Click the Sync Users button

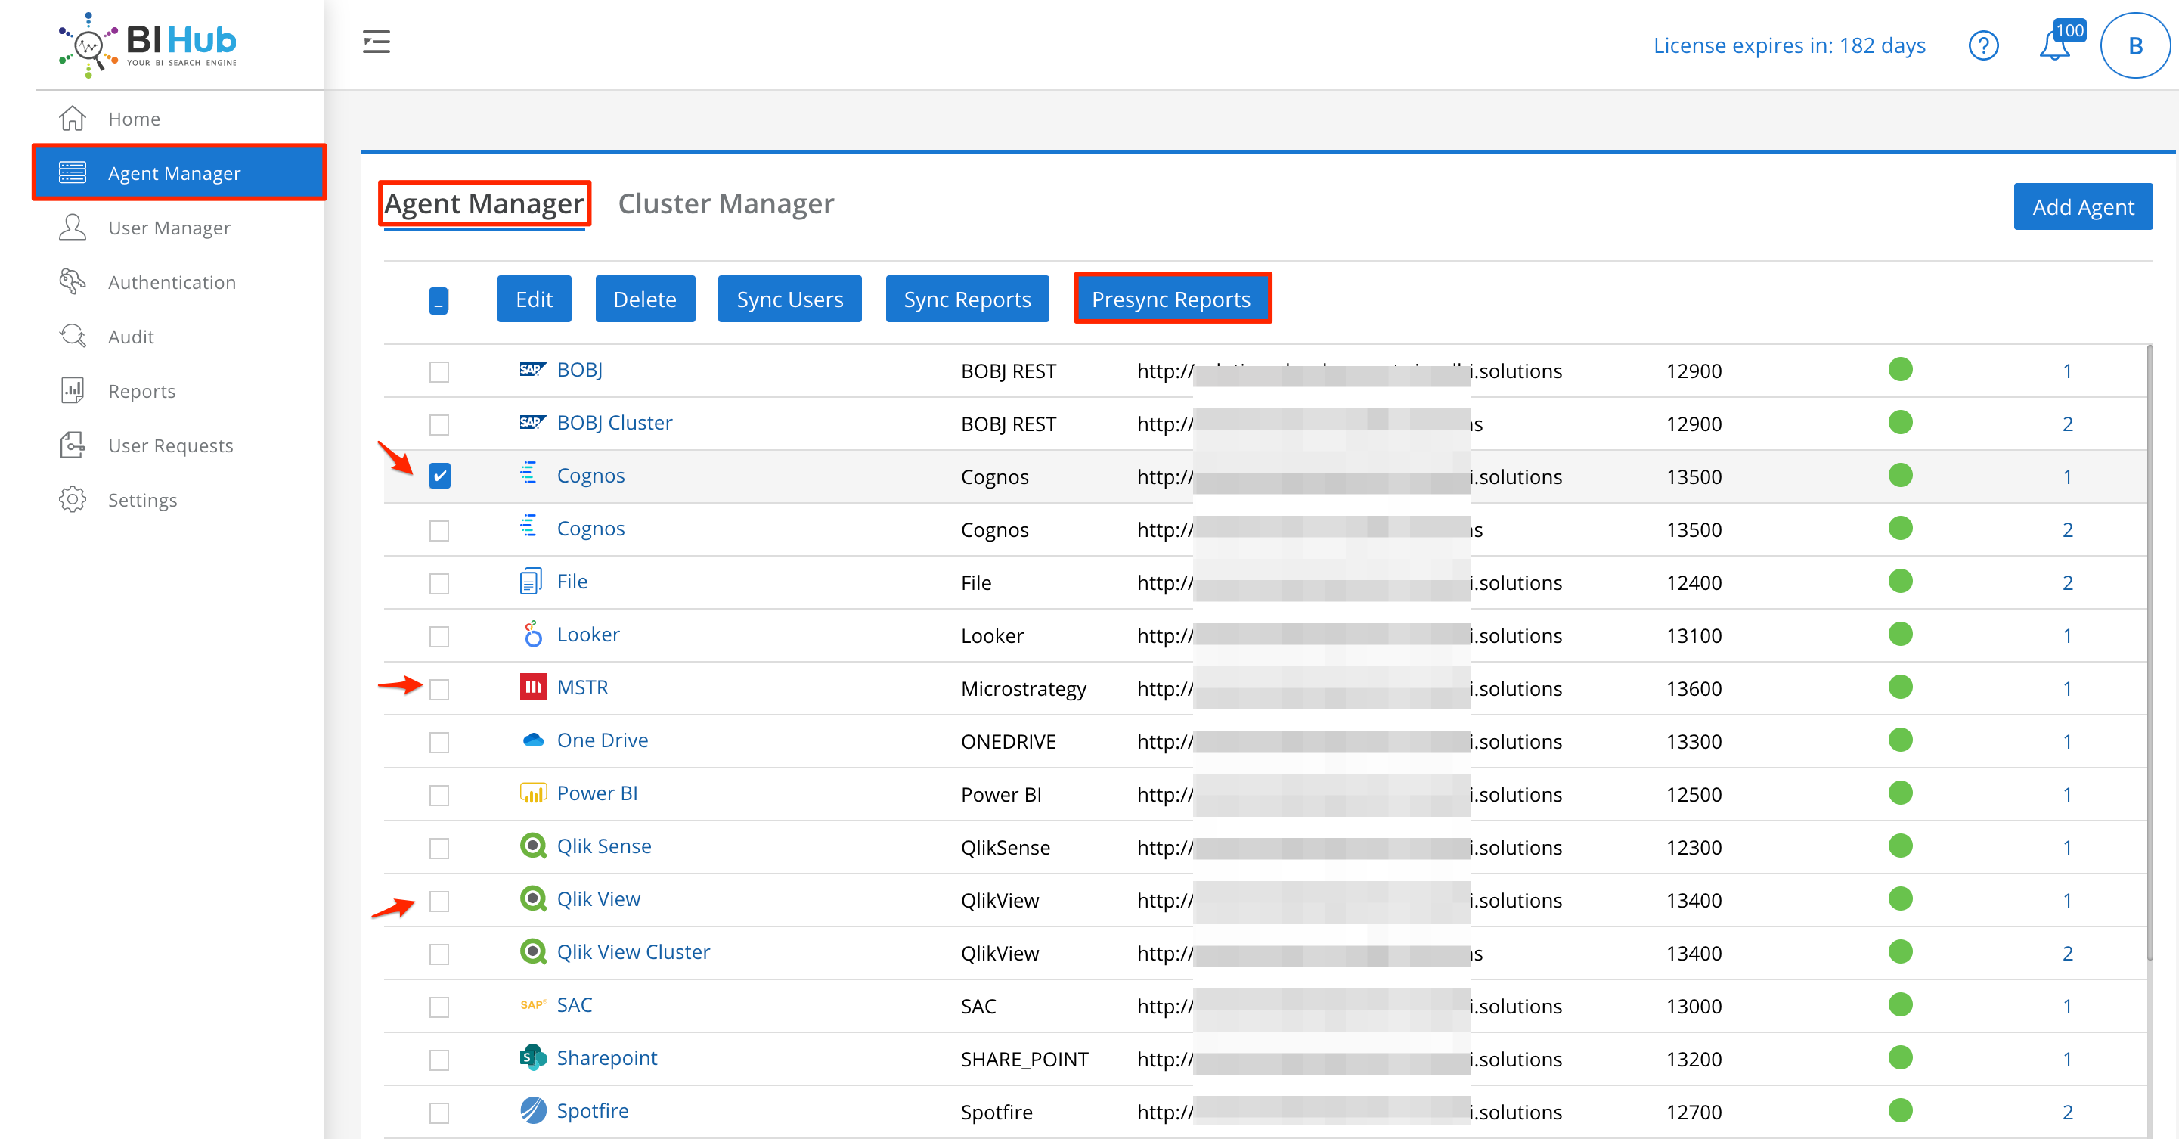pyautogui.click(x=789, y=299)
